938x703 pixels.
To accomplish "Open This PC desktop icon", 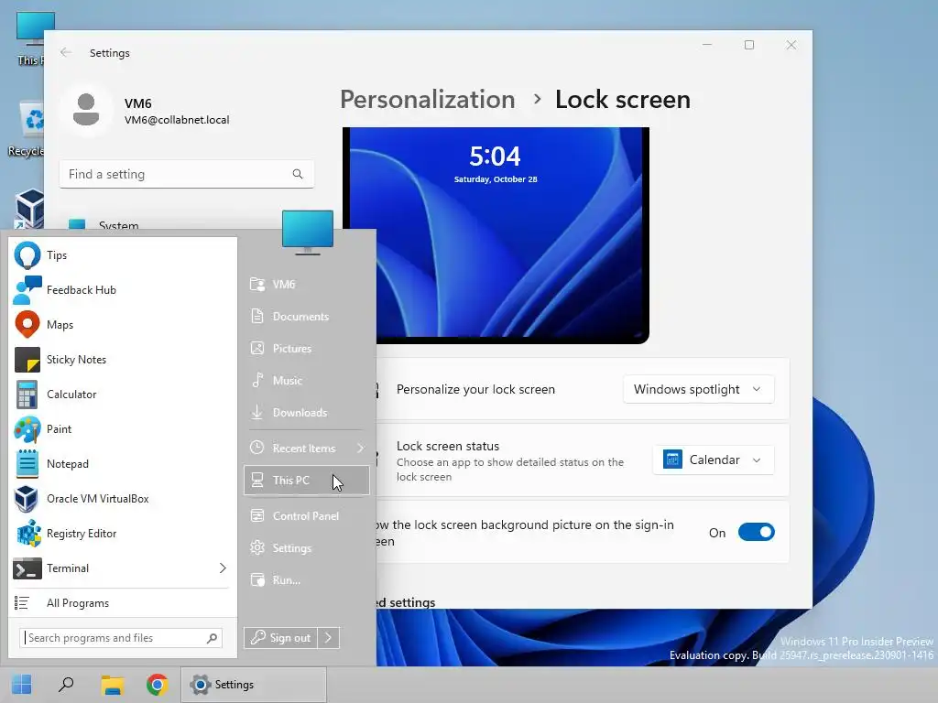I will point(30,38).
